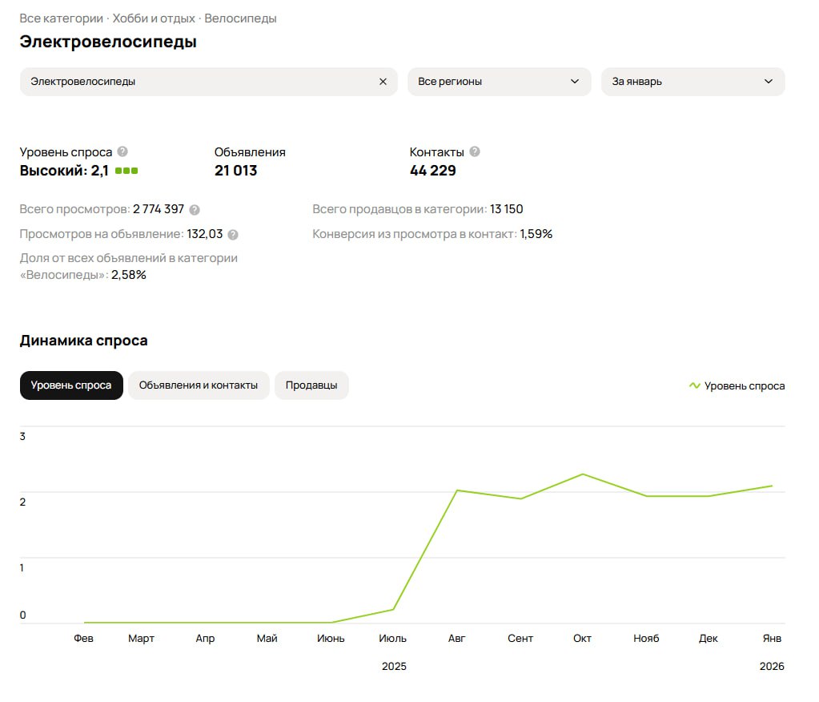
Task: Switch to the Объявления и контакты tab
Action: pos(199,385)
